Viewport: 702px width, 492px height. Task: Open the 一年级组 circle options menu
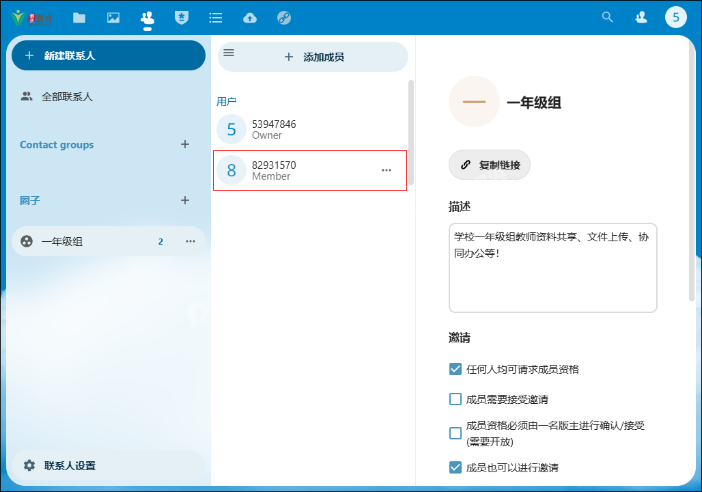pyautogui.click(x=191, y=241)
